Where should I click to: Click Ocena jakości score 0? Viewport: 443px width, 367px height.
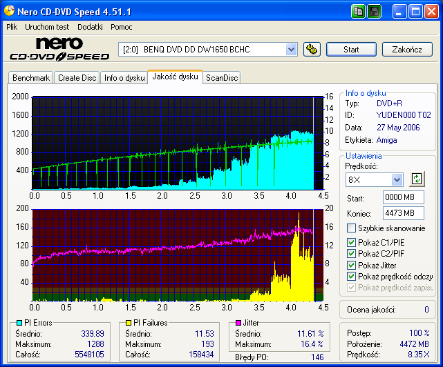tap(426, 310)
